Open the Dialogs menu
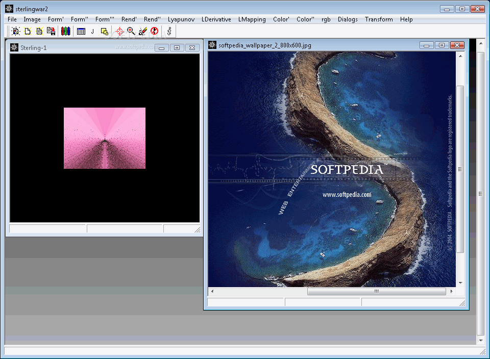Screen dimensions: 490x359 [348, 19]
